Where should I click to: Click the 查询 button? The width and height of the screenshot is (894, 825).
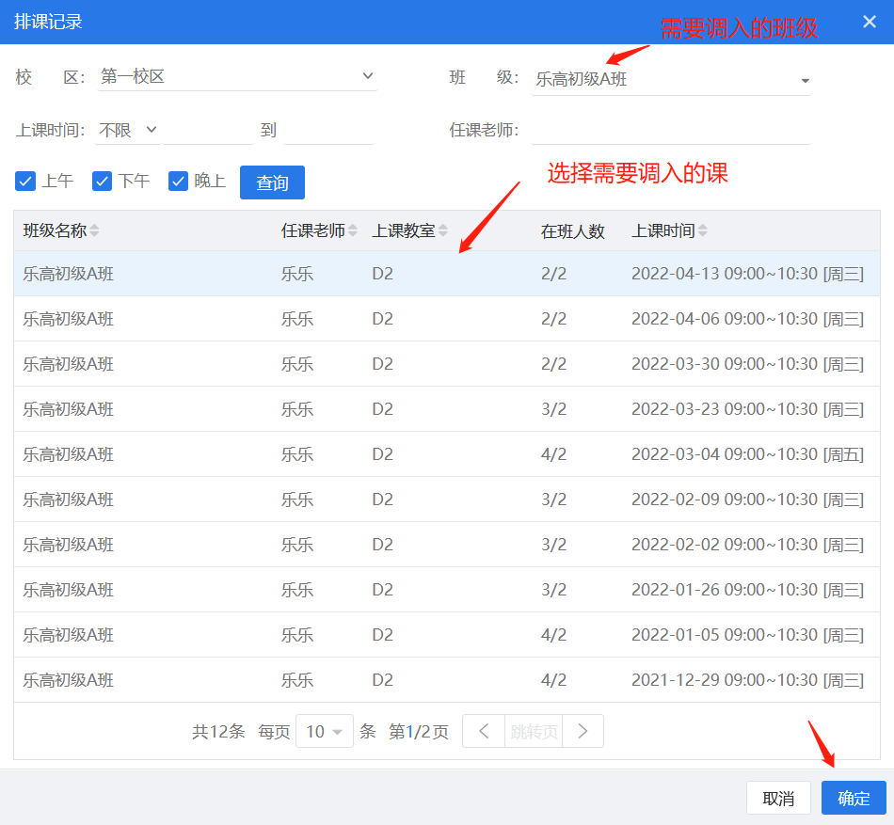272,182
